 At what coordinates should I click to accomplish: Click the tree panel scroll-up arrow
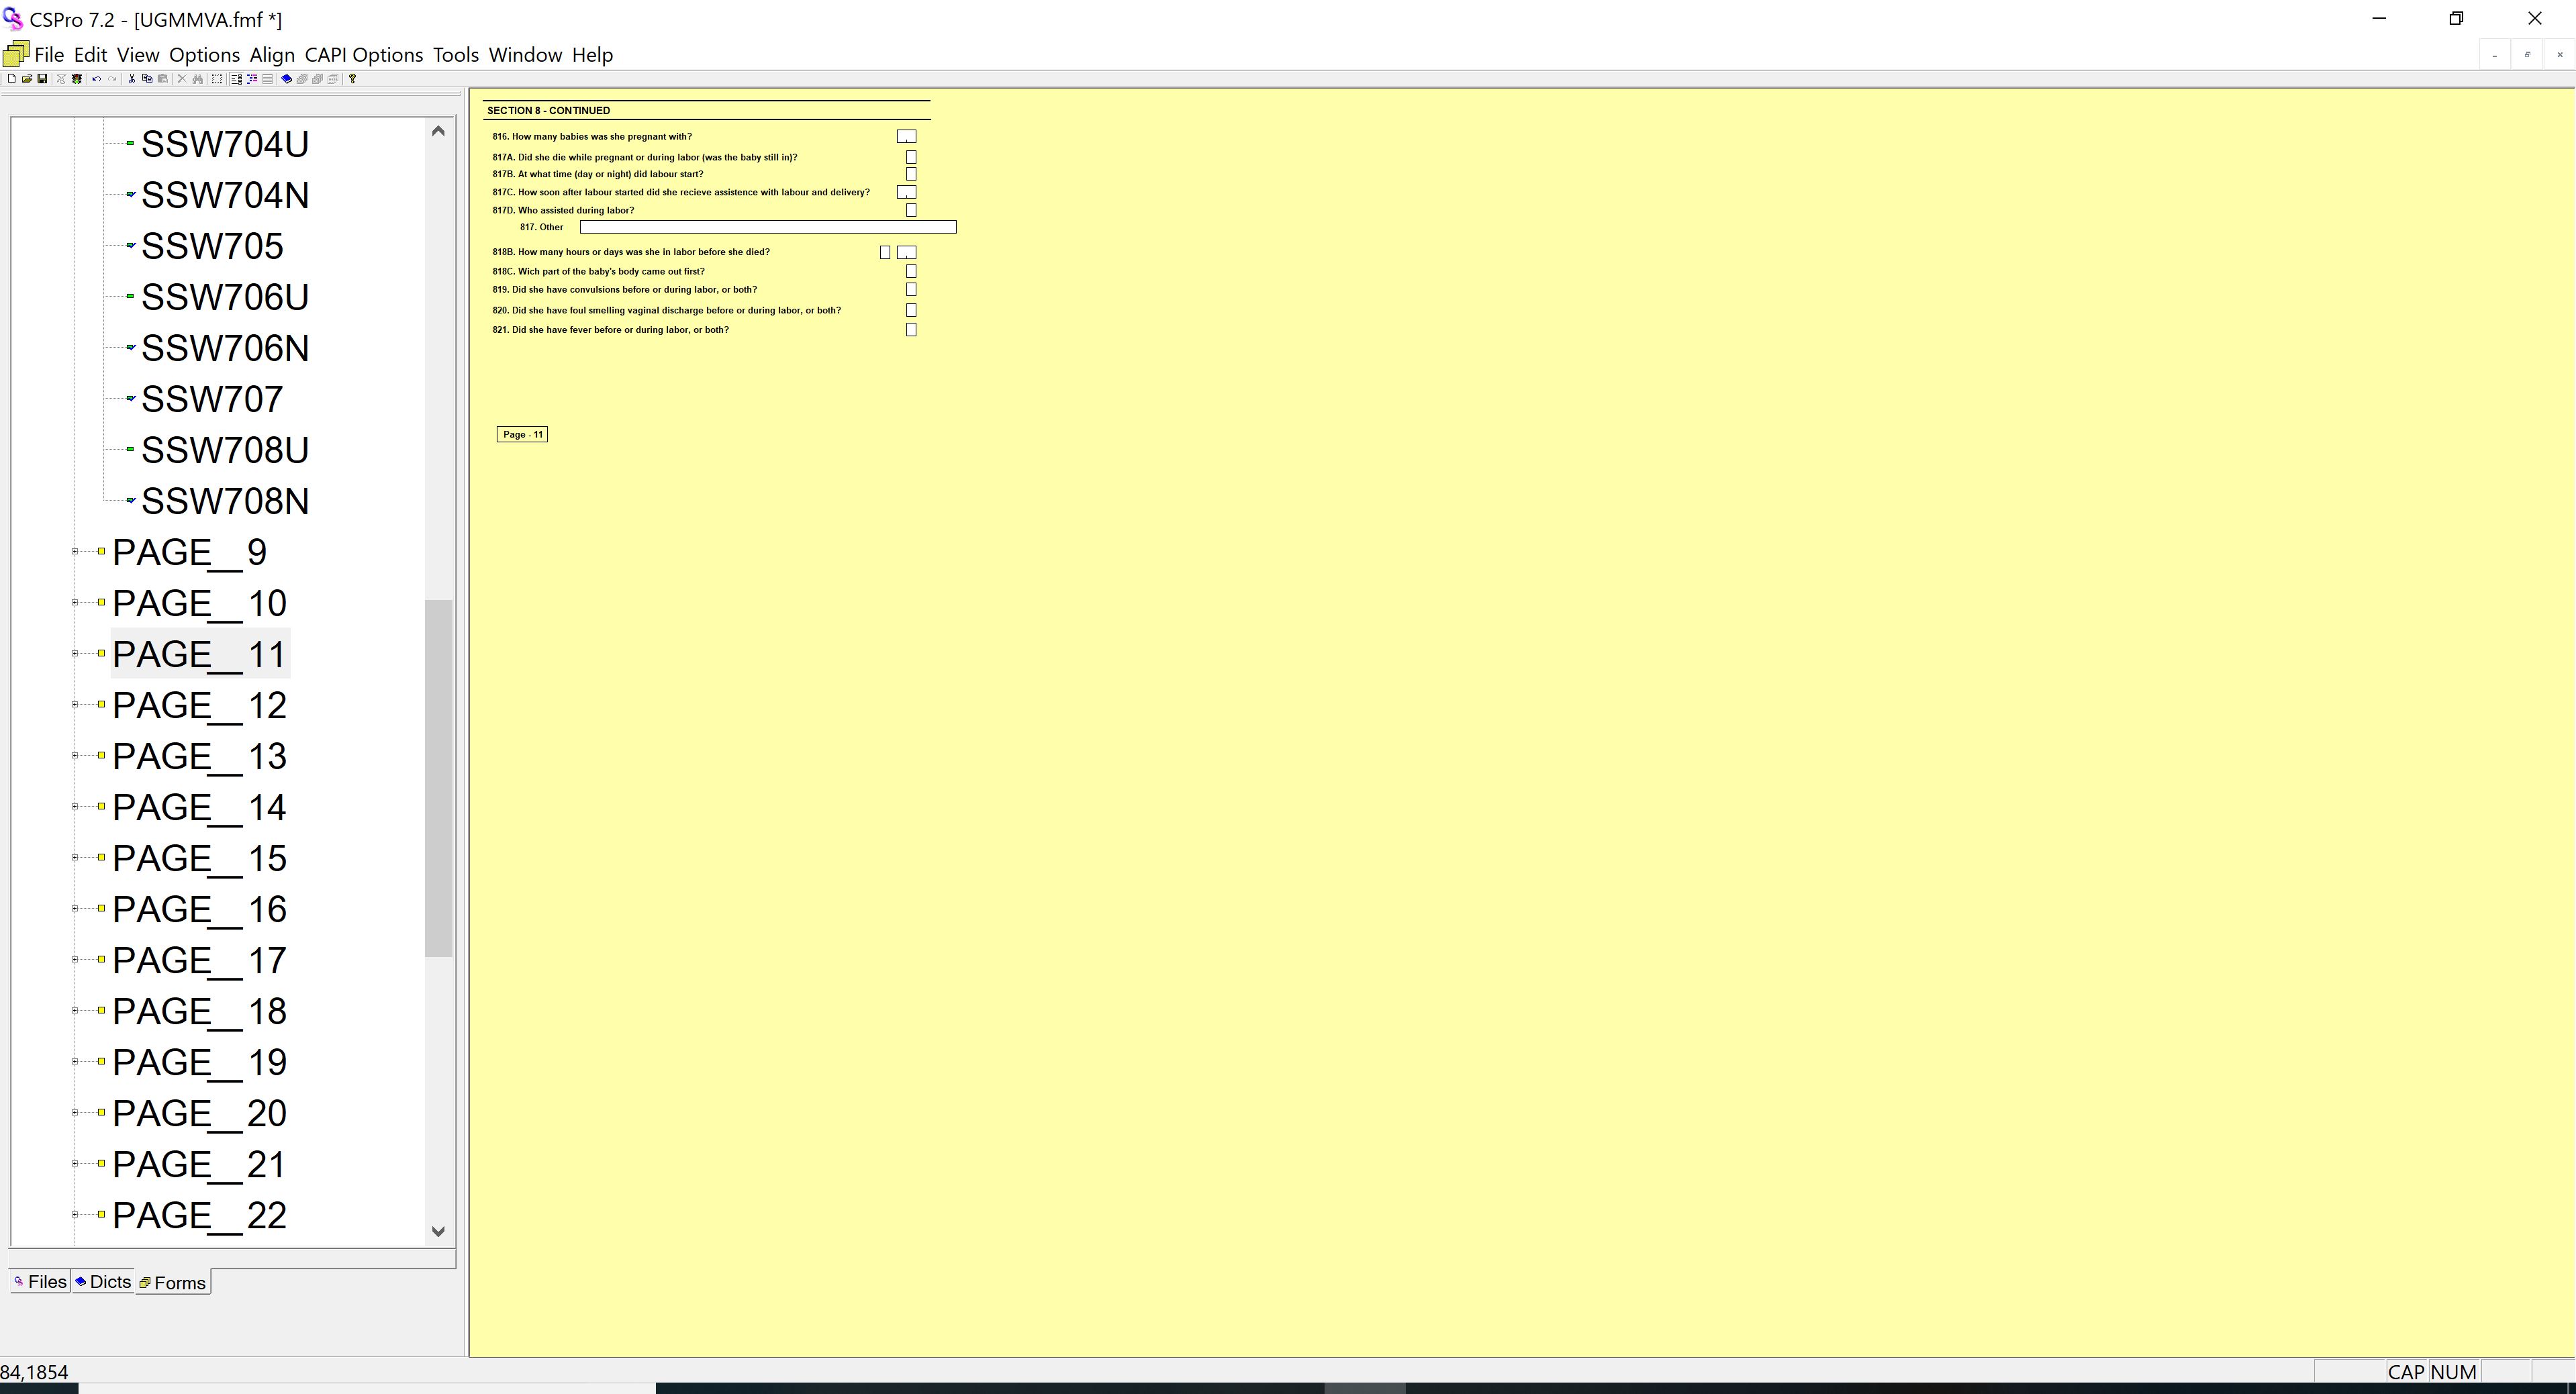point(438,131)
